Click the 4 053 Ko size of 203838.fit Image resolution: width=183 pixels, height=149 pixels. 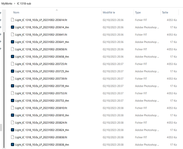172,137
